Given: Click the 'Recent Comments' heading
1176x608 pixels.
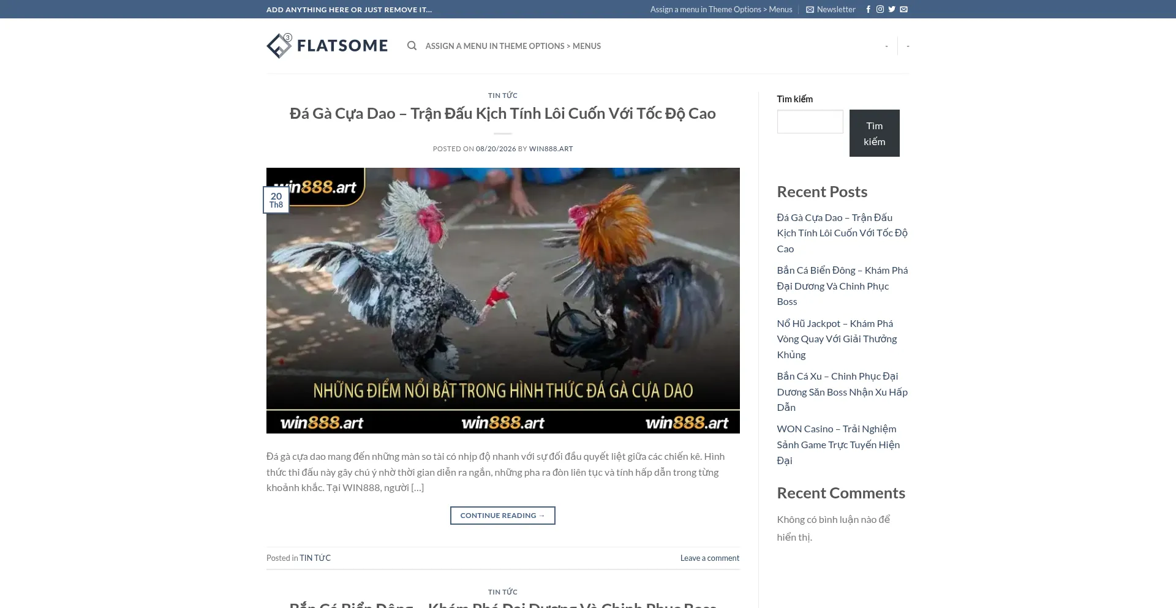Looking at the screenshot, I should [x=841, y=493].
